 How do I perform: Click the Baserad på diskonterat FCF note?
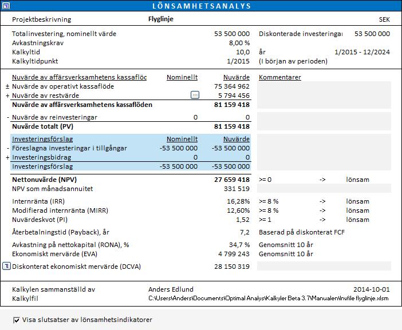(301, 232)
